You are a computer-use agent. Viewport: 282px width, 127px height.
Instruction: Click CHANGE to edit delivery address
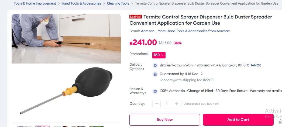coord(254,65)
